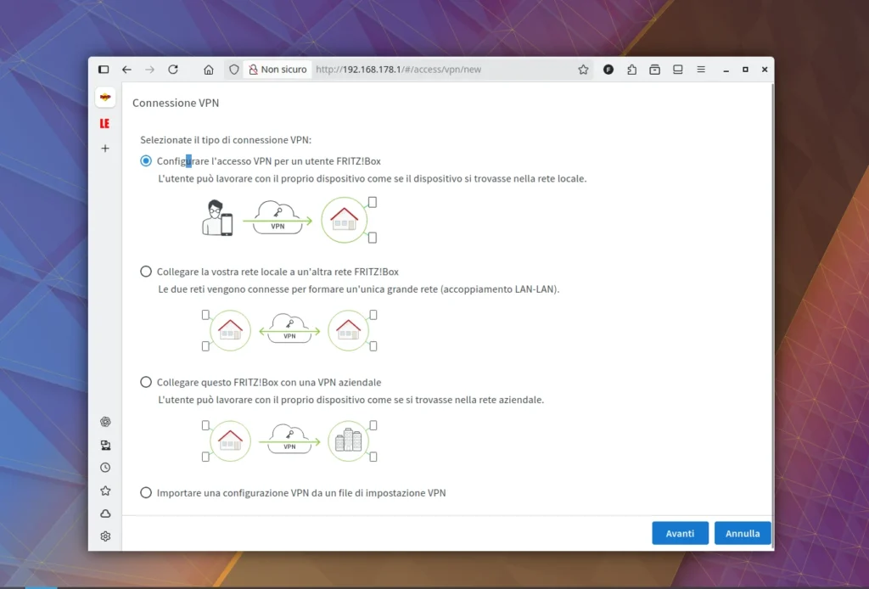Click inside the address bar URL field
Screen dimensions: 869x589
[x=399, y=70]
